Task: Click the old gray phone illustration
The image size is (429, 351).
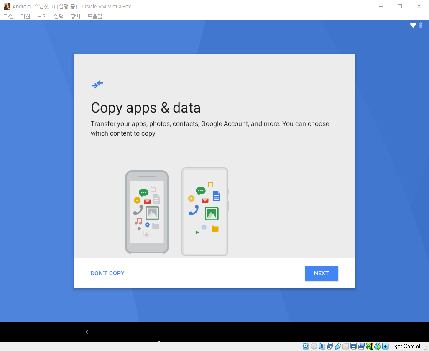Action: coord(147,212)
